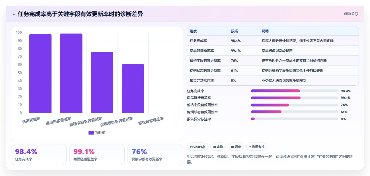Click the 业务端无法看到数据质量限制 description cell
This screenshot has height=176, width=370.
click(x=284, y=81)
